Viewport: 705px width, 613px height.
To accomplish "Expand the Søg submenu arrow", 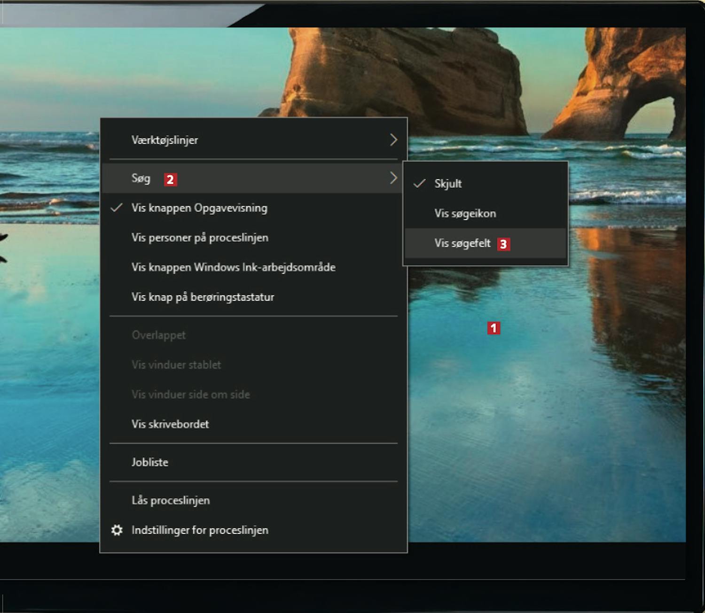I will point(394,178).
